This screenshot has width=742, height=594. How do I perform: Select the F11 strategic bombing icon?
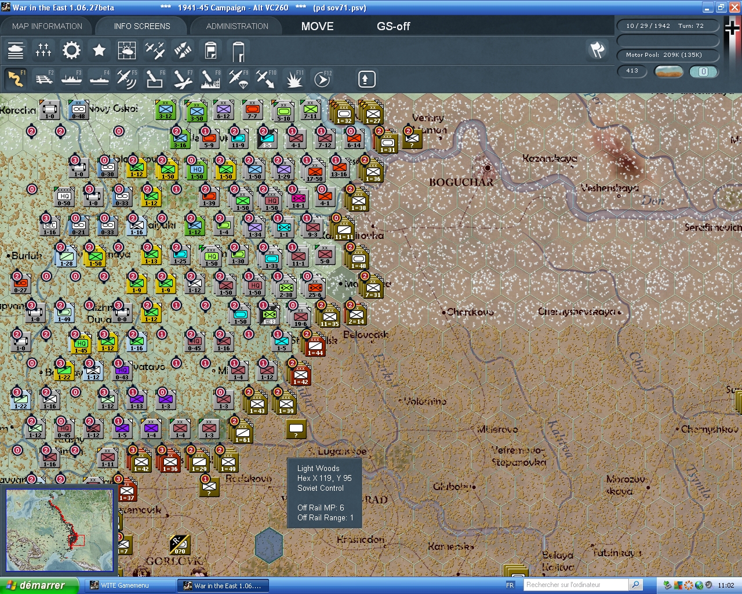click(294, 78)
